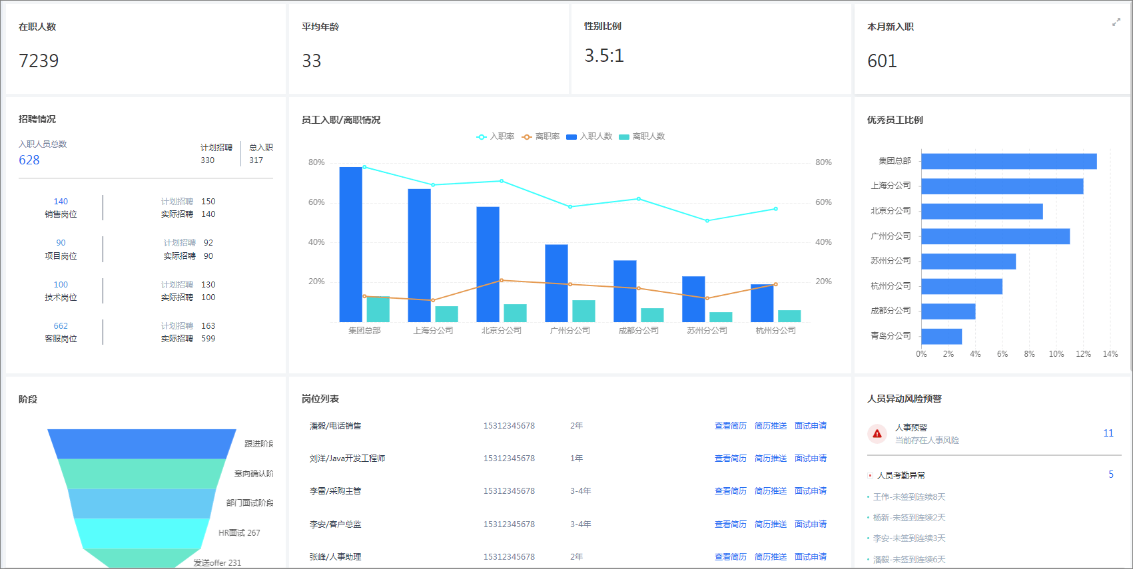Toggle the 入职人数 legend item
This screenshot has width=1133, height=569.
point(589,136)
